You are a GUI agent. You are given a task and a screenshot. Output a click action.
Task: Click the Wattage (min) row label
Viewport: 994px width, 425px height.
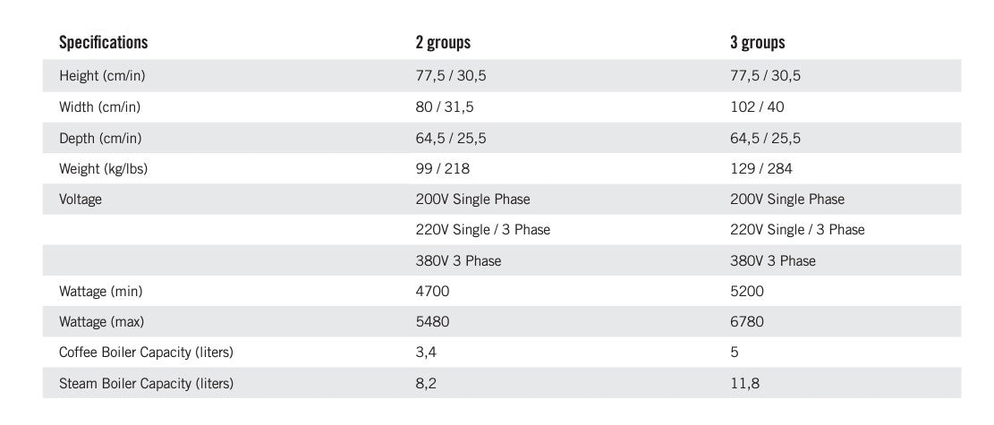[100, 292]
